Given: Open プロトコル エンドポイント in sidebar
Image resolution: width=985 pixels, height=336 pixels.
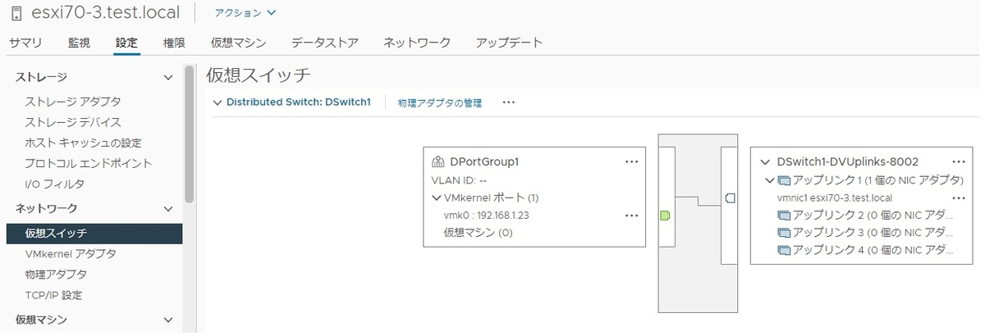Looking at the screenshot, I should point(88,163).
